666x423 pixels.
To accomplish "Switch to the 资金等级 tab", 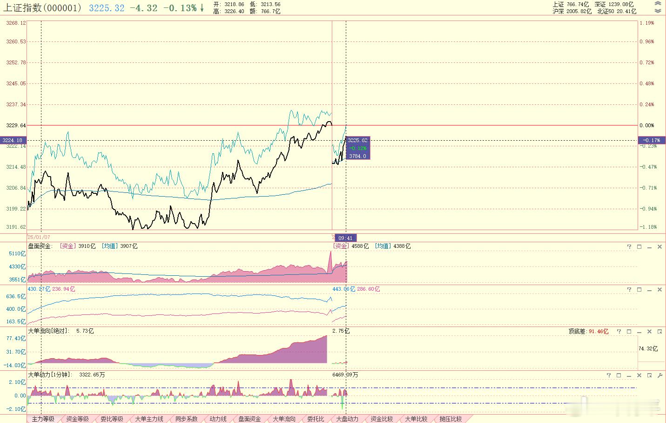I will (77, 419).
